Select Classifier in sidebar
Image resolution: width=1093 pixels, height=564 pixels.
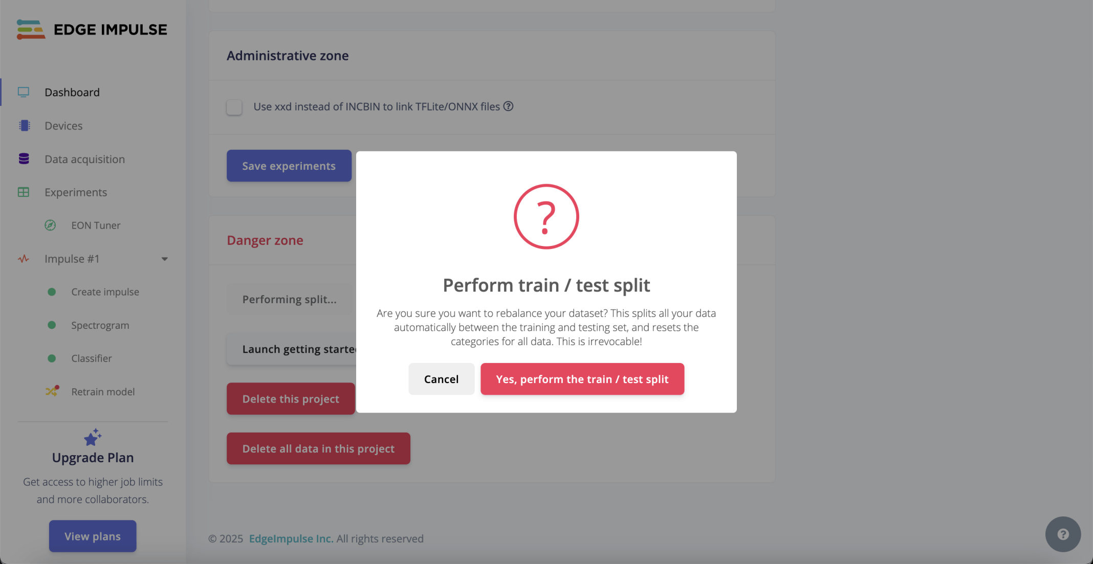92,358
